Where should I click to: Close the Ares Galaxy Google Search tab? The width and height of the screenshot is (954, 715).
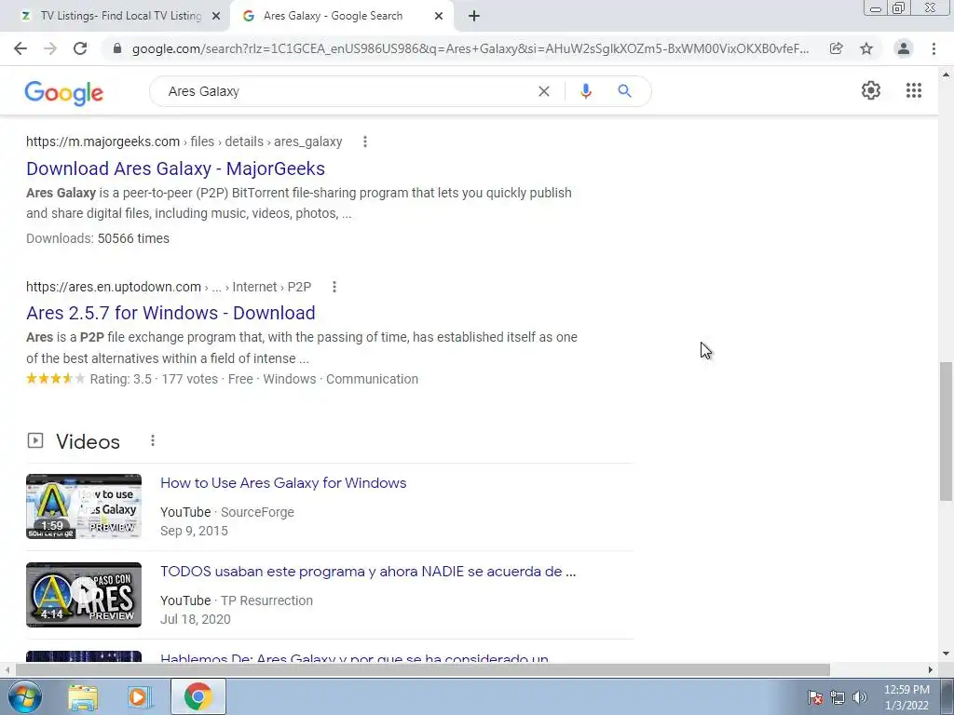(x=439, y=17)
